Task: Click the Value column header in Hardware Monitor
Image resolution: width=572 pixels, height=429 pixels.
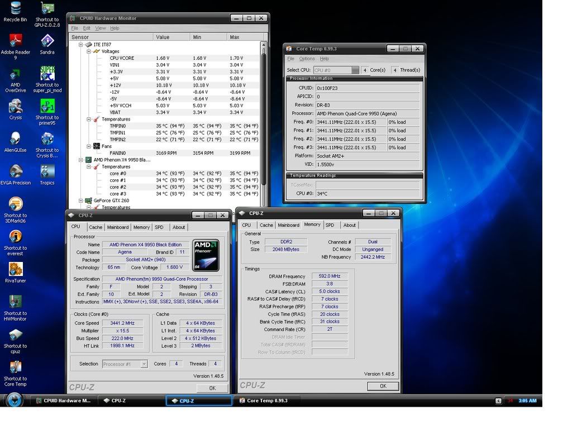Action: click(172, 37)
